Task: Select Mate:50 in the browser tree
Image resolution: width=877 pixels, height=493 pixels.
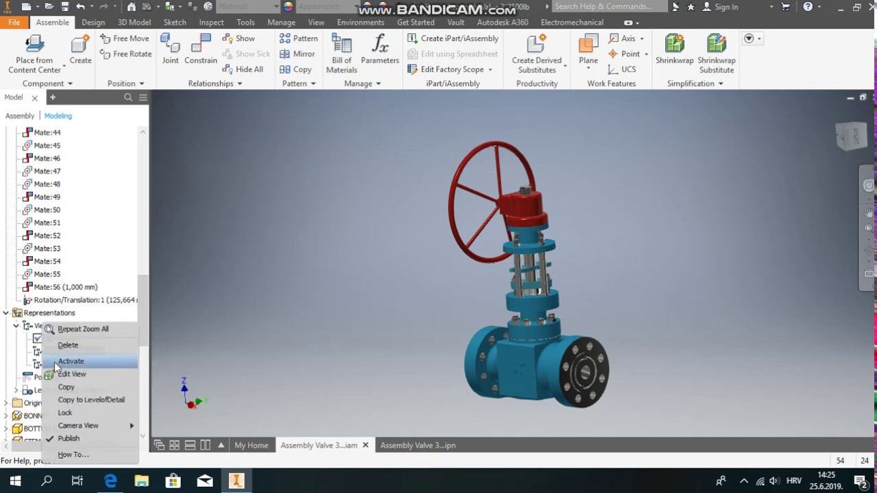Action: click(x=47, y=210)
